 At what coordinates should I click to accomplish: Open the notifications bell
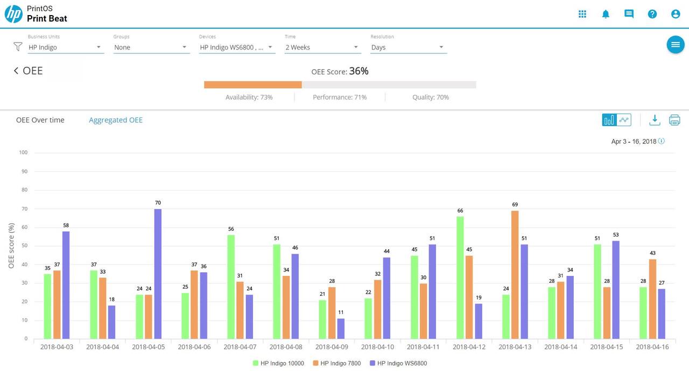pos(606,14)
